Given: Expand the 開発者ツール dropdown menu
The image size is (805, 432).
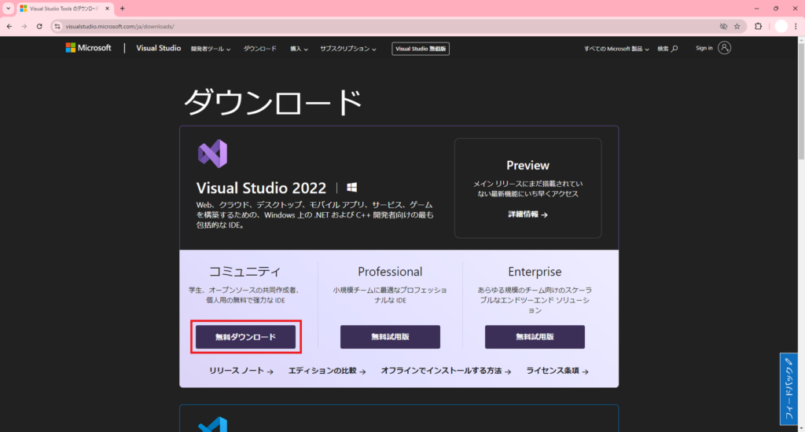Looking at the screenshot, I should click(x=211, y=49).
